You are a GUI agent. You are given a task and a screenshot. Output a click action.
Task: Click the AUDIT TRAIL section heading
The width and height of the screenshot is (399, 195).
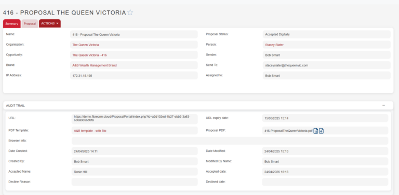tap(16, 106)
